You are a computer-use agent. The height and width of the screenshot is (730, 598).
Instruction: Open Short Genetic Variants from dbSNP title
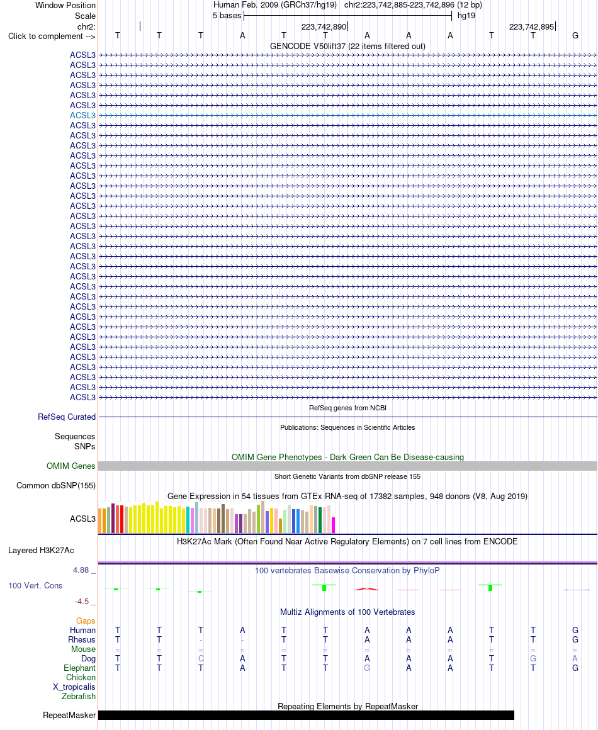[347, 477]
